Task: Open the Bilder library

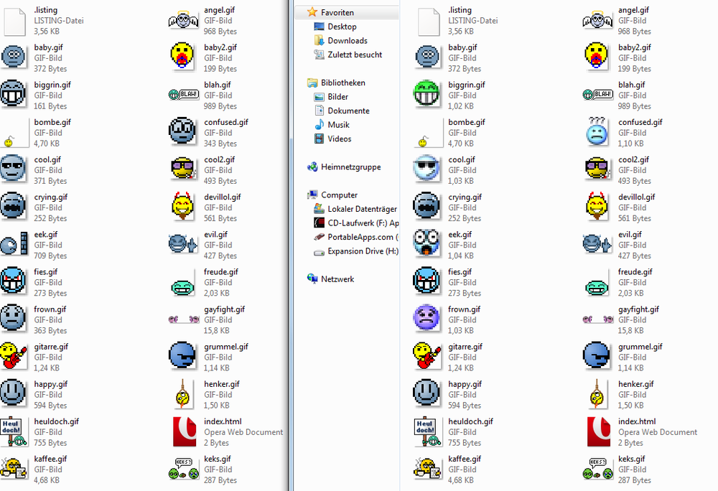Action: (x=337, y=97)
